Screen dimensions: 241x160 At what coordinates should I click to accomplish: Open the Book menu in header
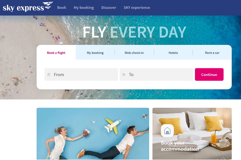(x=62, y=7)
